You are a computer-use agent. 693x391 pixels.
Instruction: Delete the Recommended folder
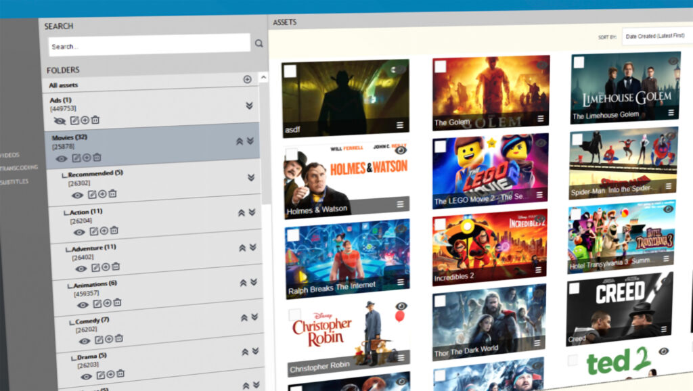coord(112,194)
